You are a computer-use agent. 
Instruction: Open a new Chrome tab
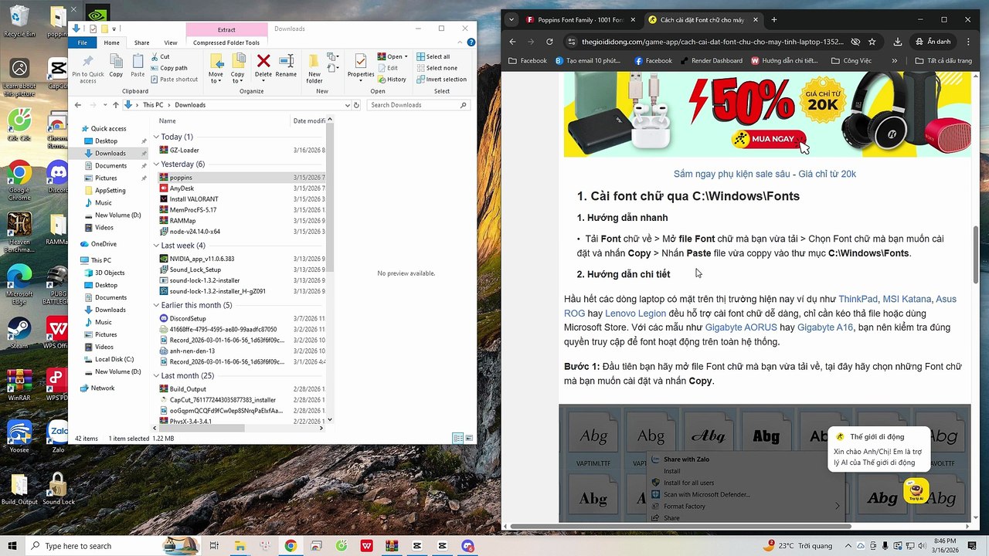(774, 20)
